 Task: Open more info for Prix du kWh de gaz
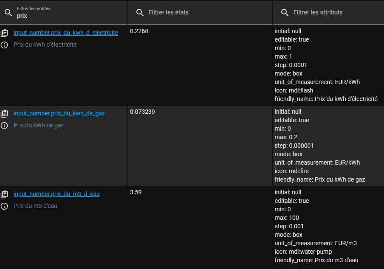[5, 126]
